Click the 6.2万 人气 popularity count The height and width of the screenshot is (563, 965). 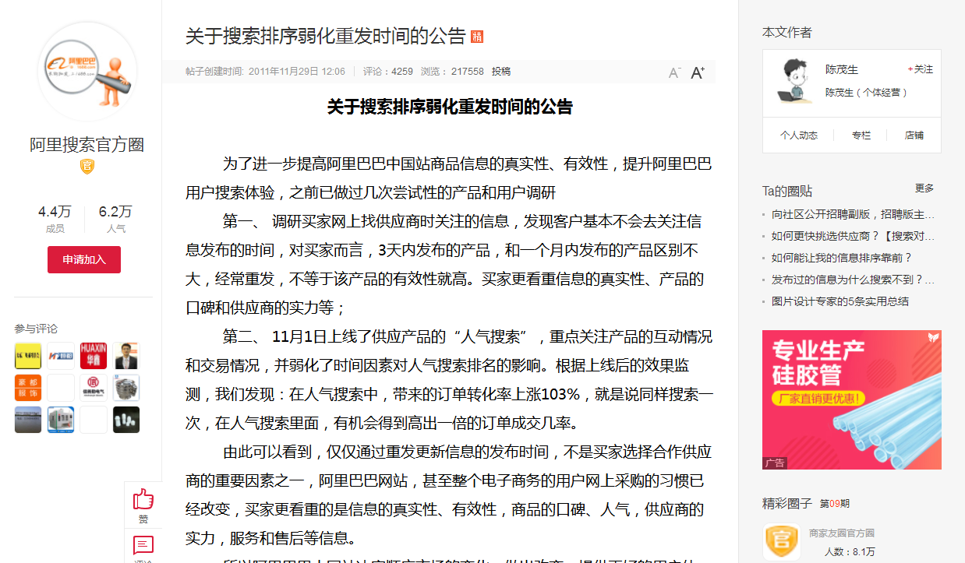(115, 219)
